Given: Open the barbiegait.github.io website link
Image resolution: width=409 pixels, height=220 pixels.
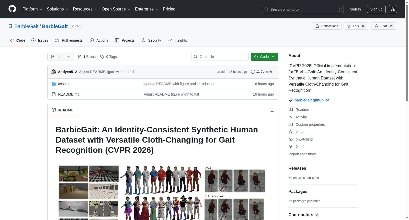Looking at the screenshot, I should (x=312, y=100).
